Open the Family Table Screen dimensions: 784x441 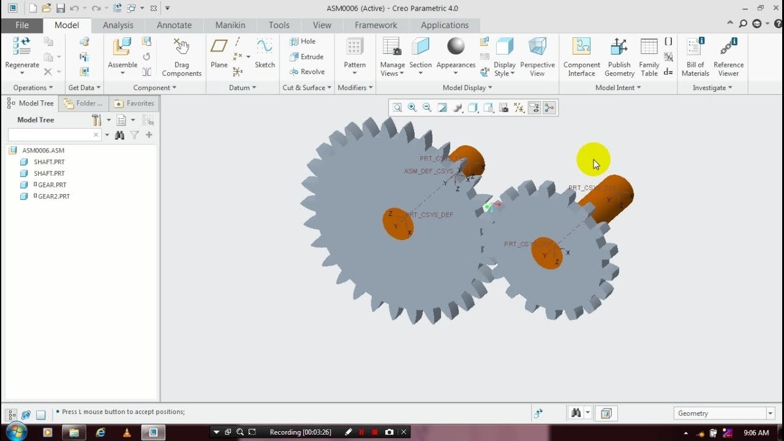pyautogui.click(x=649, y=57)
